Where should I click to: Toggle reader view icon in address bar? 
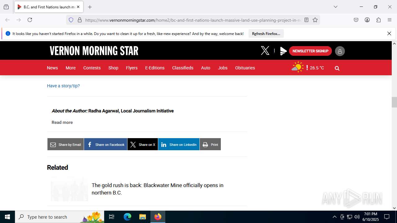point(306,20)
